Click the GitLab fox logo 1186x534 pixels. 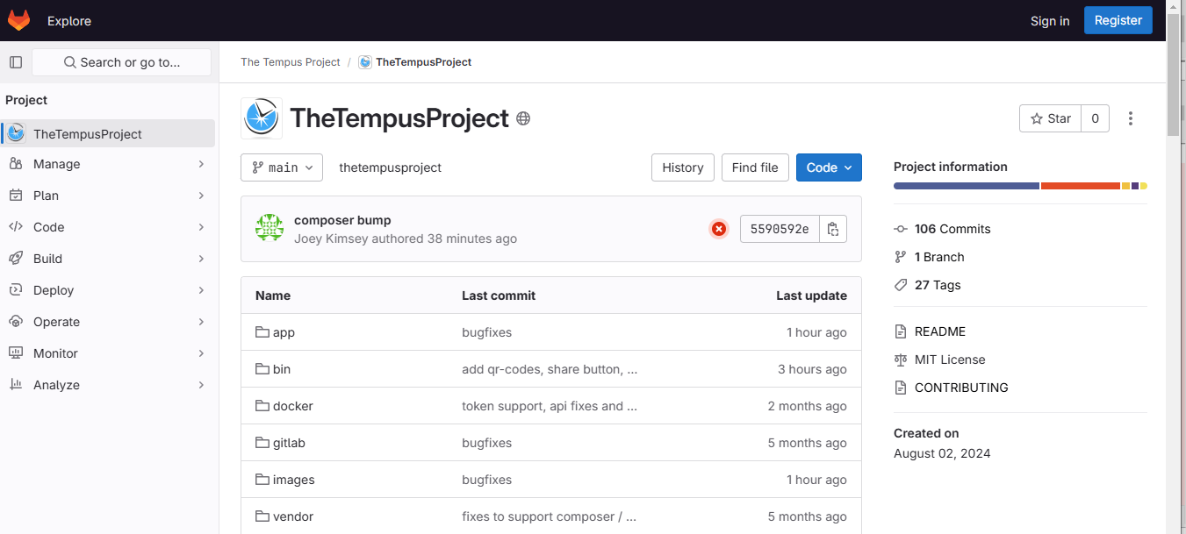(18, 20)
